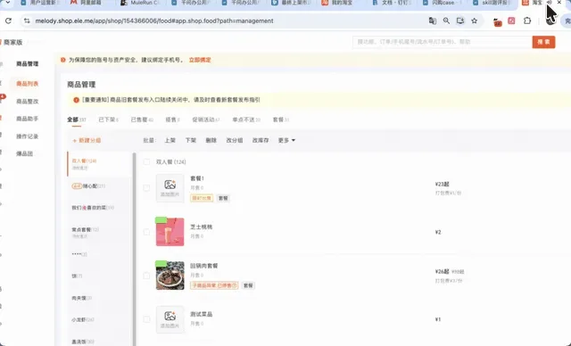Click add-image placeholder for 测试菜品
The height and width of the screenshot is (346, 571).
point(170,319)
